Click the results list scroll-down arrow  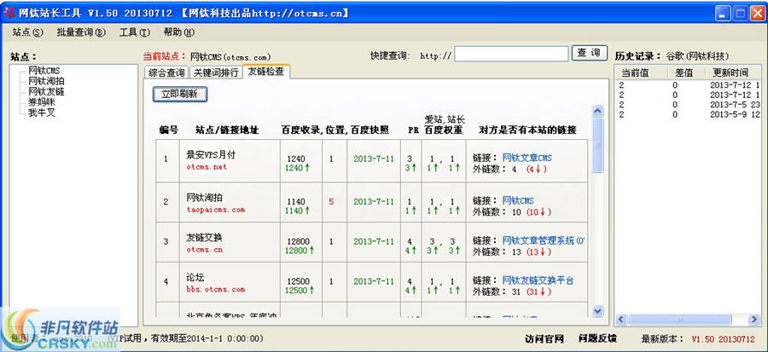[x=597, y=310]
